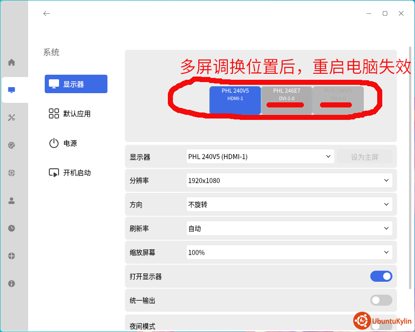Click the monitor icon beside 显示器
Image resolution: width=415 pixels, height=332 pixels.
coord(54,84)
